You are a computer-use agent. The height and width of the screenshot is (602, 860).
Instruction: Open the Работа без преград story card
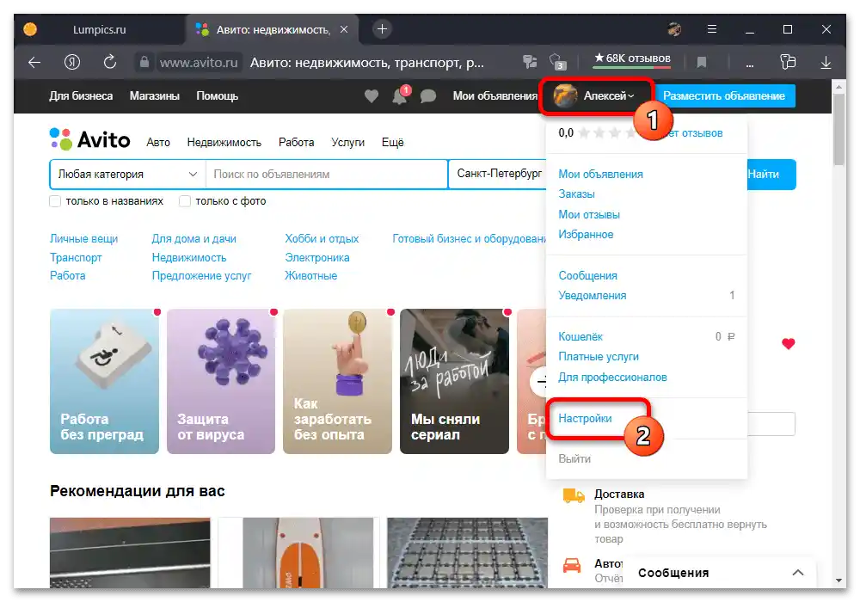pos(104,381)
